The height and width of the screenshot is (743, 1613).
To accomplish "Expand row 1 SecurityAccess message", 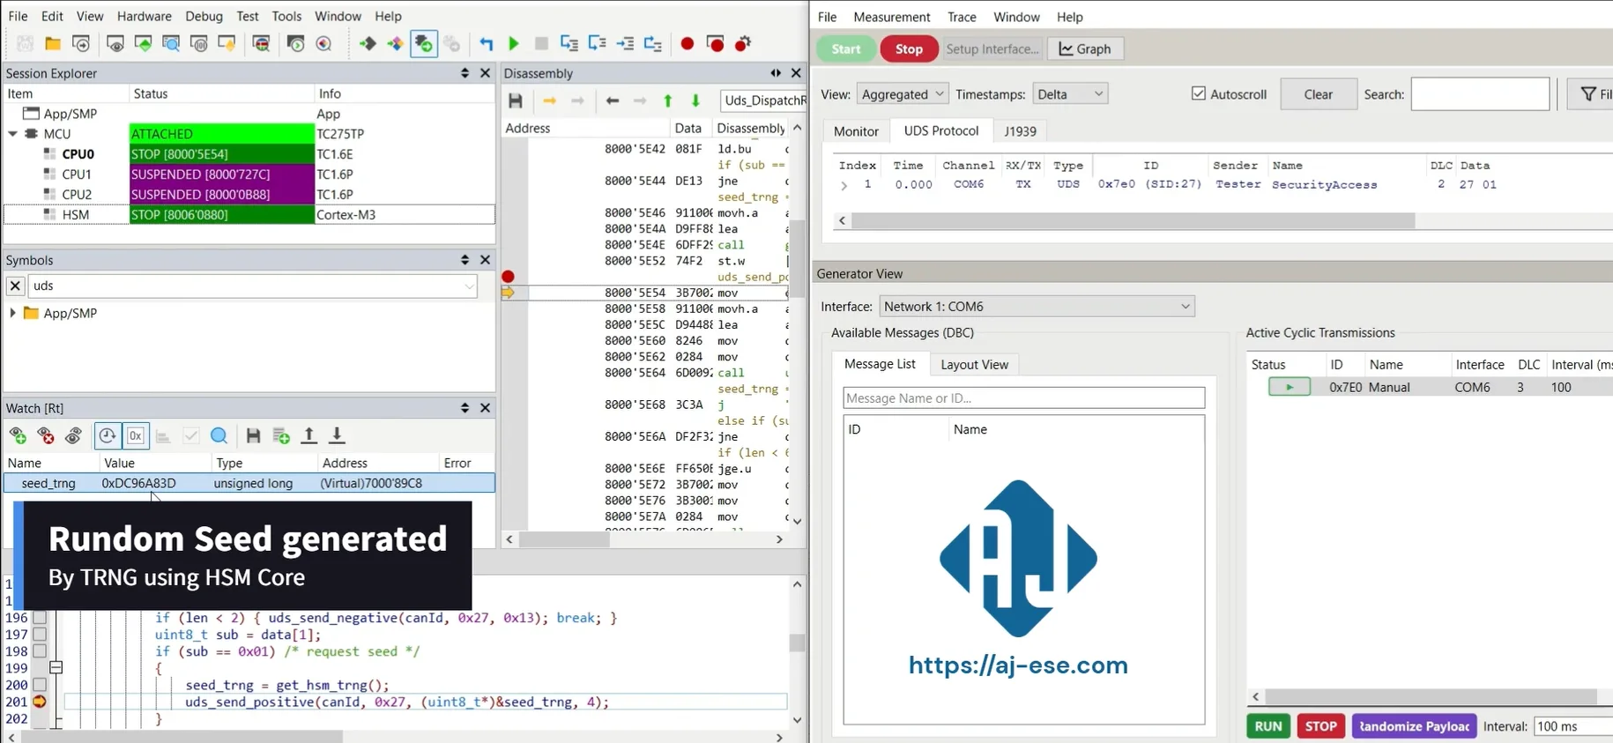I will (844, 185).
